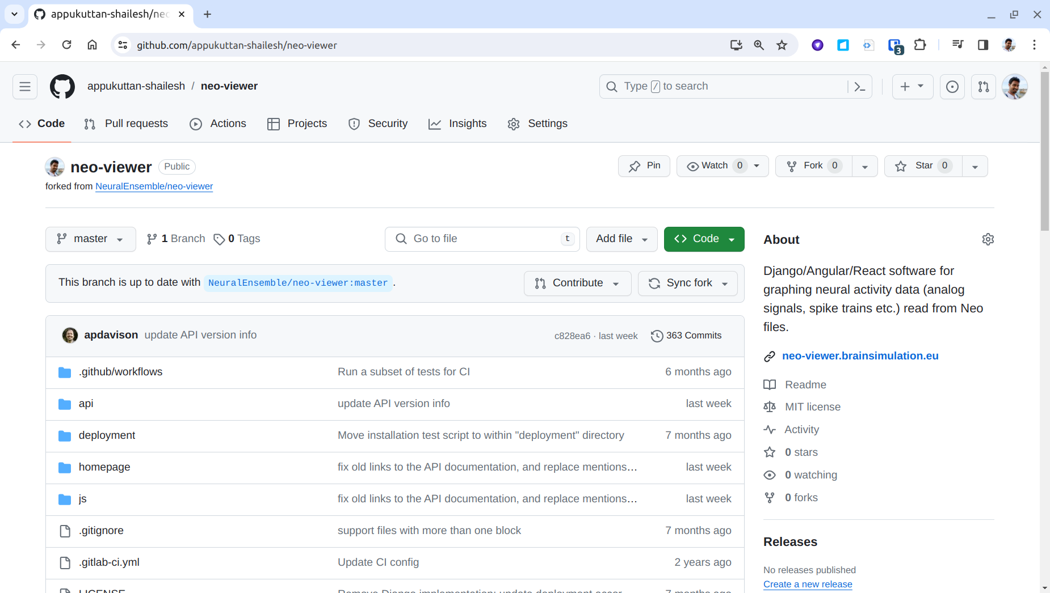This screenshot has width=1050, height=593.
Task: Pin the neo-viewer repository
Action: point(644,166)
